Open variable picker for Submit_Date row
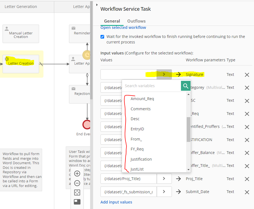The image size is (254, 209). [x=164, y=192]
